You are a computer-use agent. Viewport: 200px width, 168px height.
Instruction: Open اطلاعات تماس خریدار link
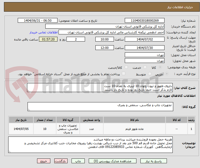point(44,32)
